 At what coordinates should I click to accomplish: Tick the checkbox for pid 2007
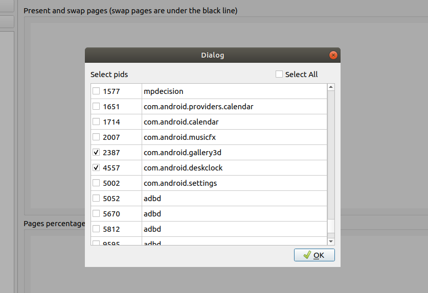click(x=96, y=137)
